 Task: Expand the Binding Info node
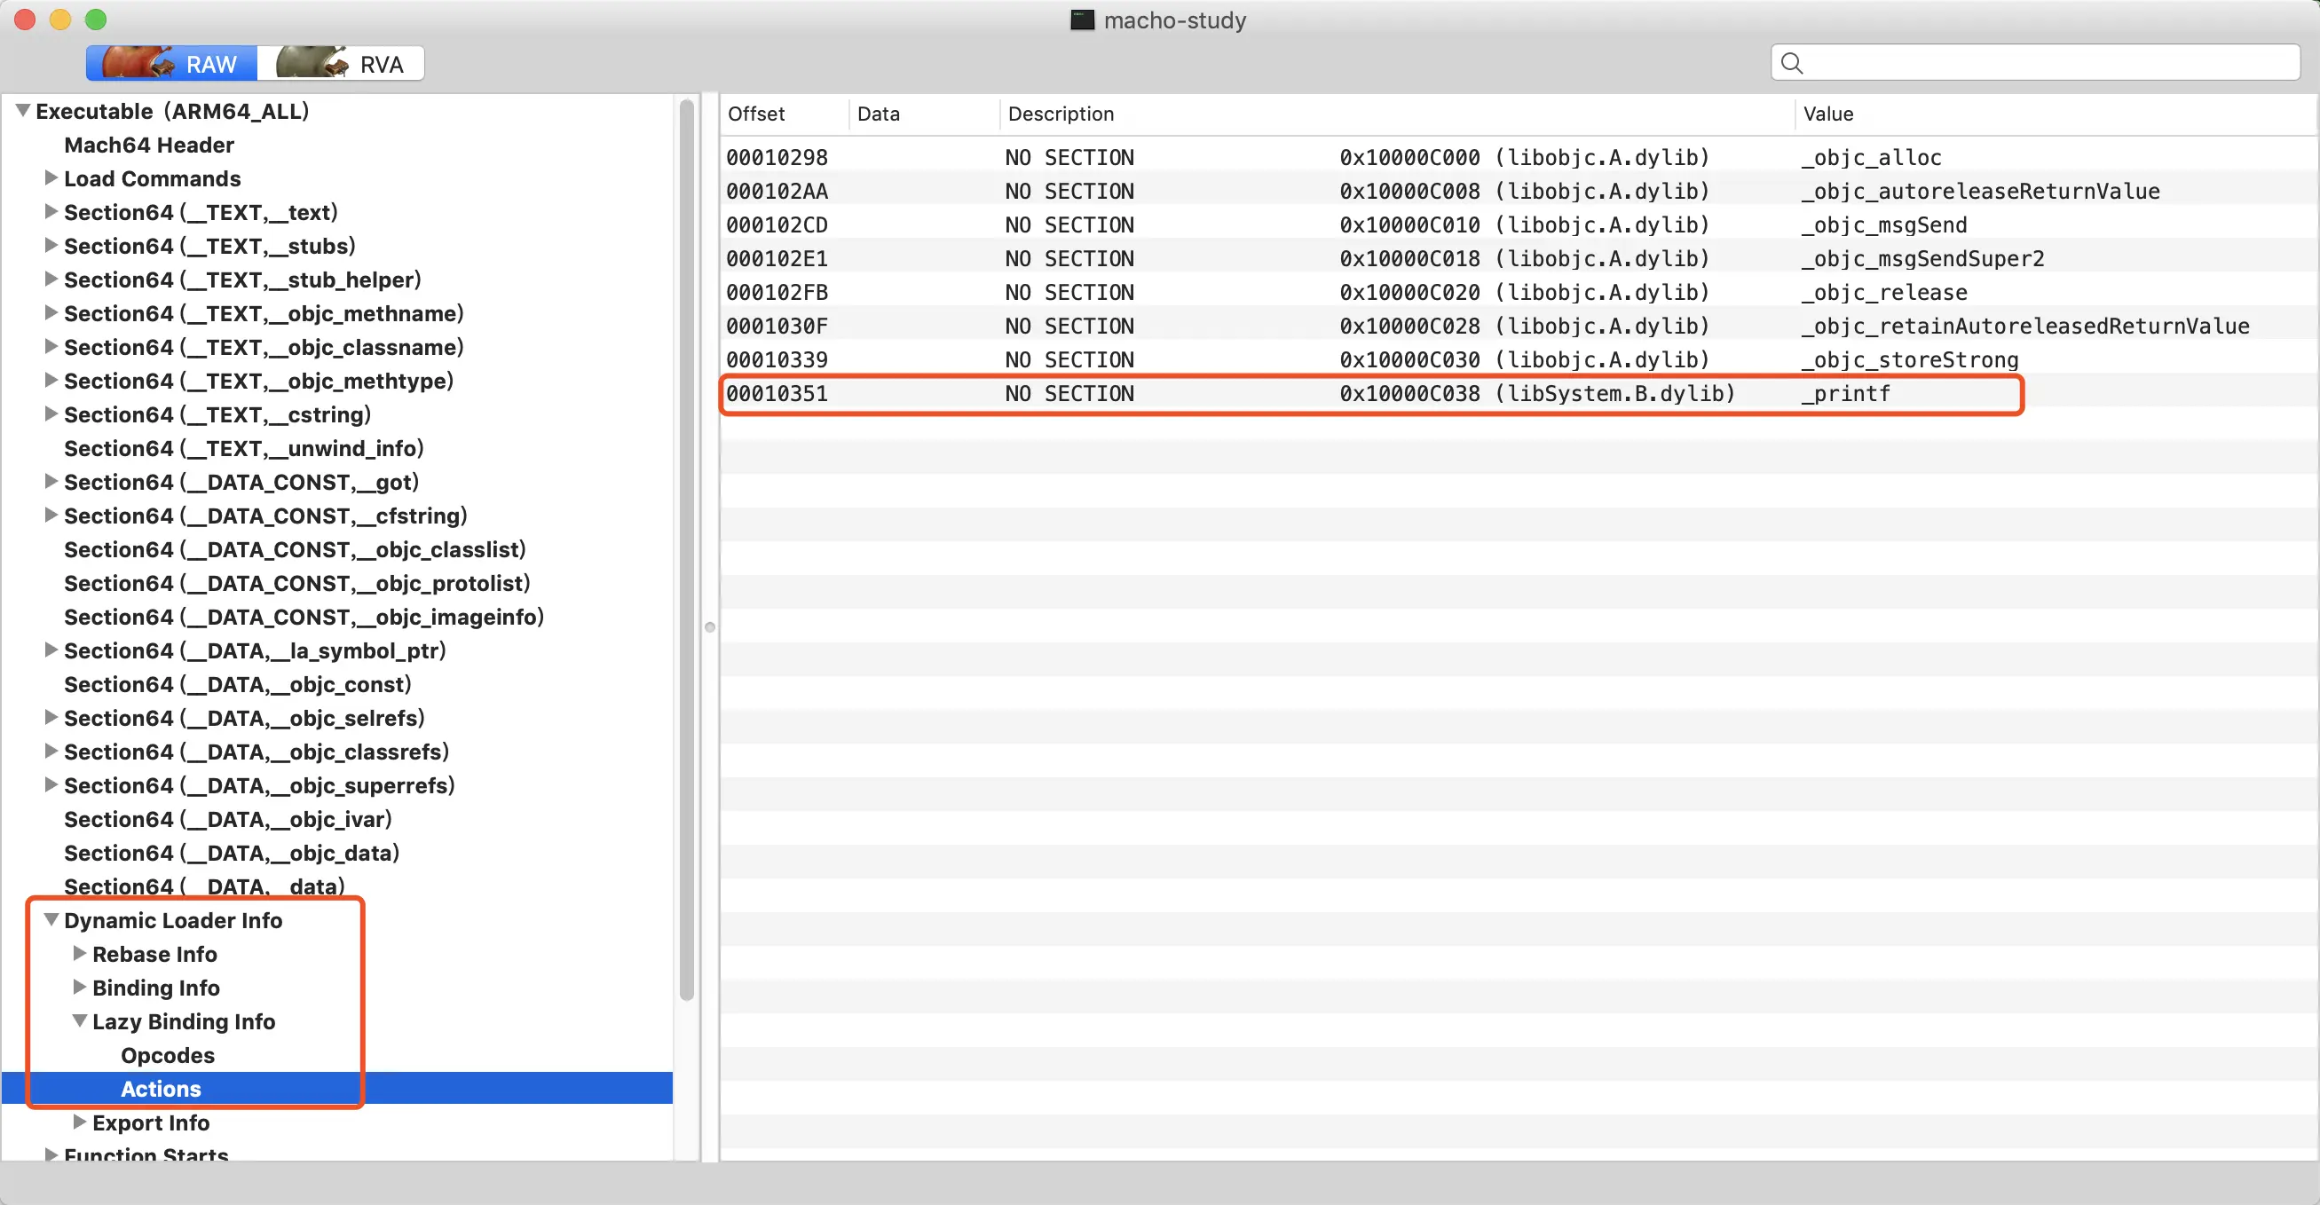point(79,987)
